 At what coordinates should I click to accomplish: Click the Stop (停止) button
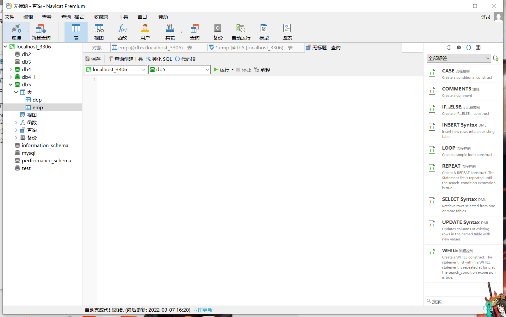pyautogui.click(x=244, y=70)
